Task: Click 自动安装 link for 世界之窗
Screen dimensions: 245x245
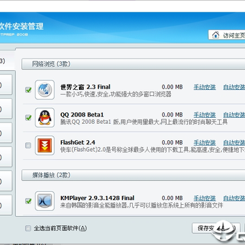Action: click(x=234, y=87)
